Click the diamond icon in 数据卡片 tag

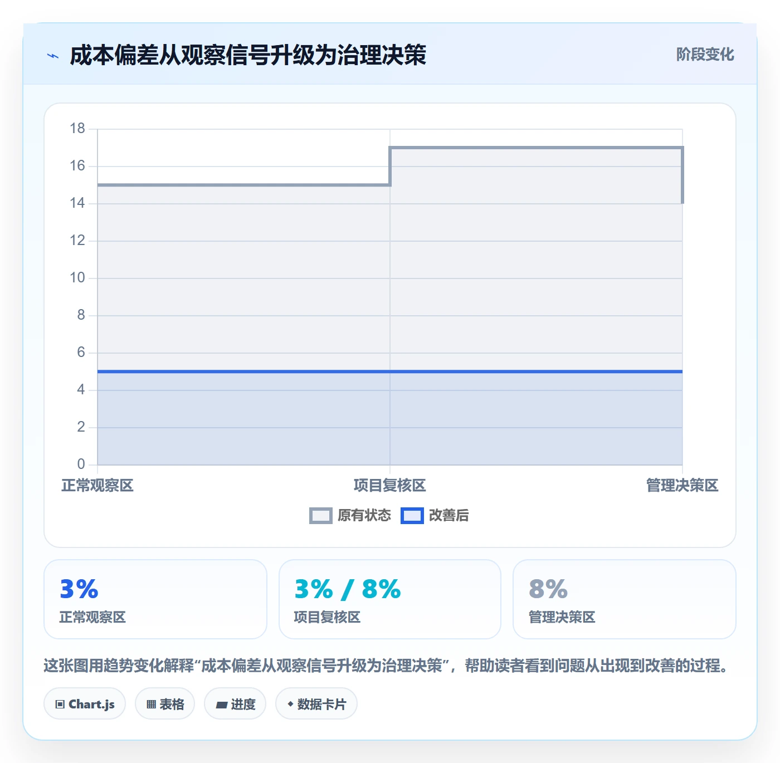point(290,704)
